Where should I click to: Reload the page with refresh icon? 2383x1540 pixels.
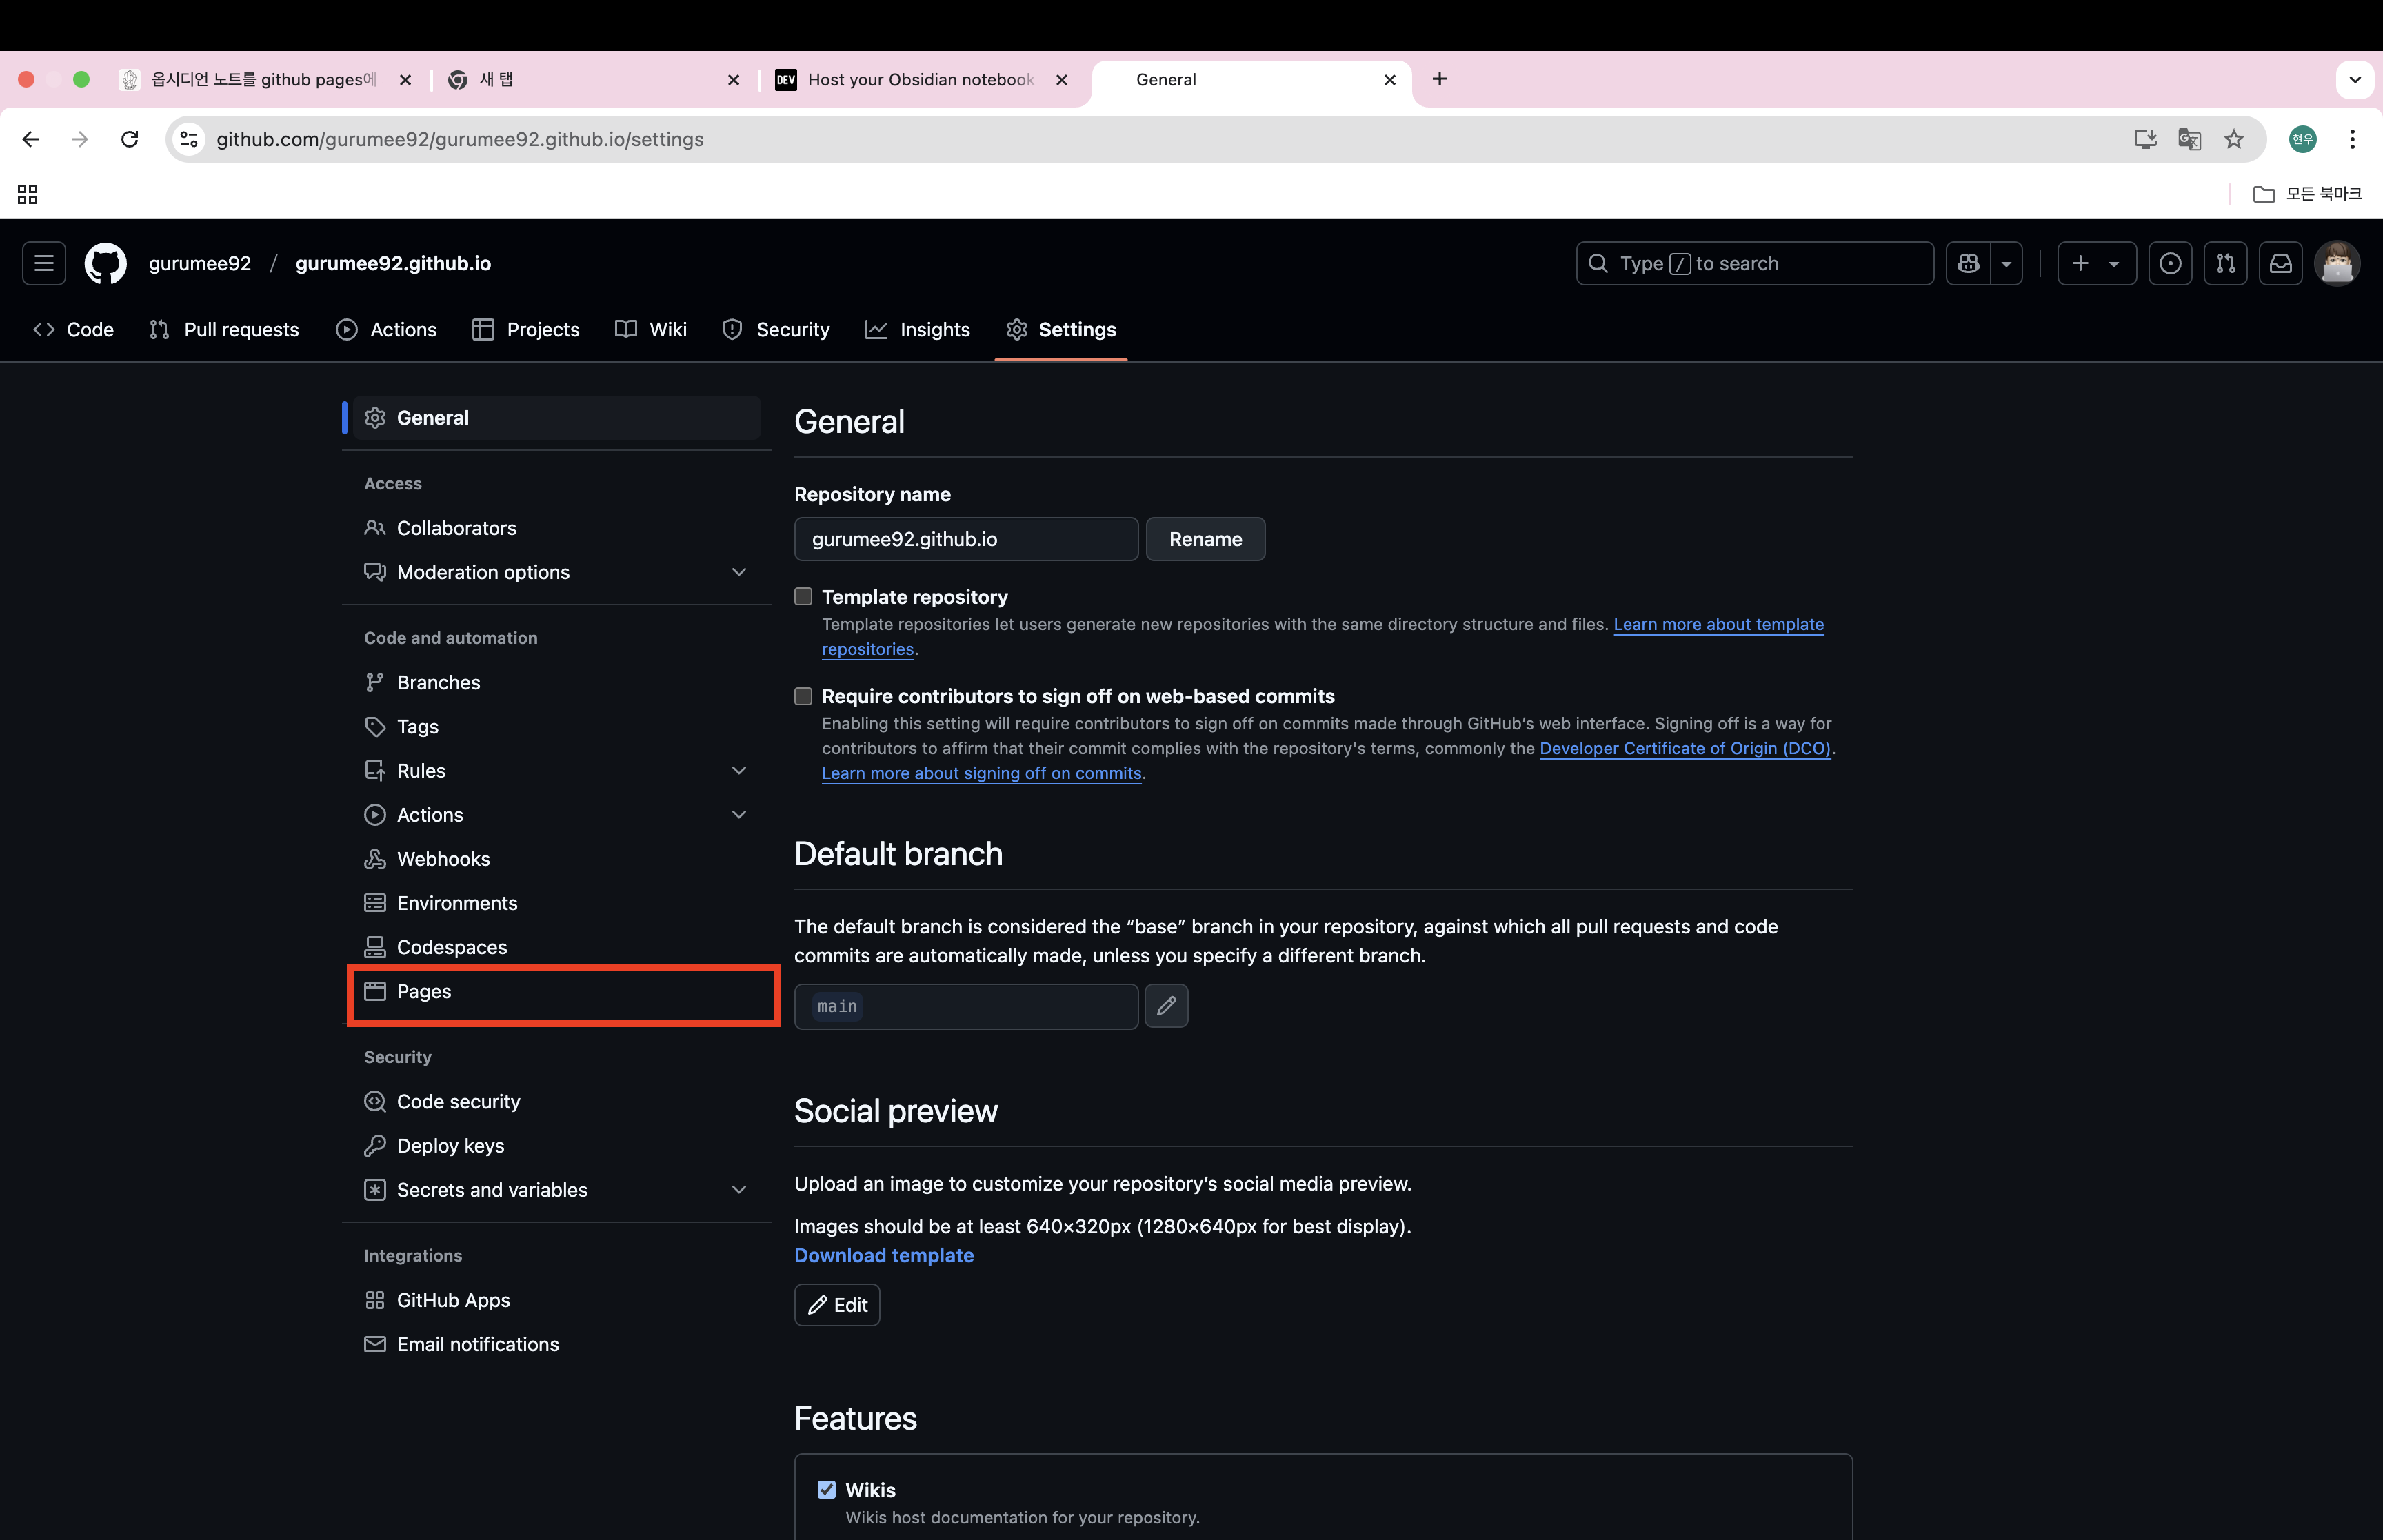(129, 139)
